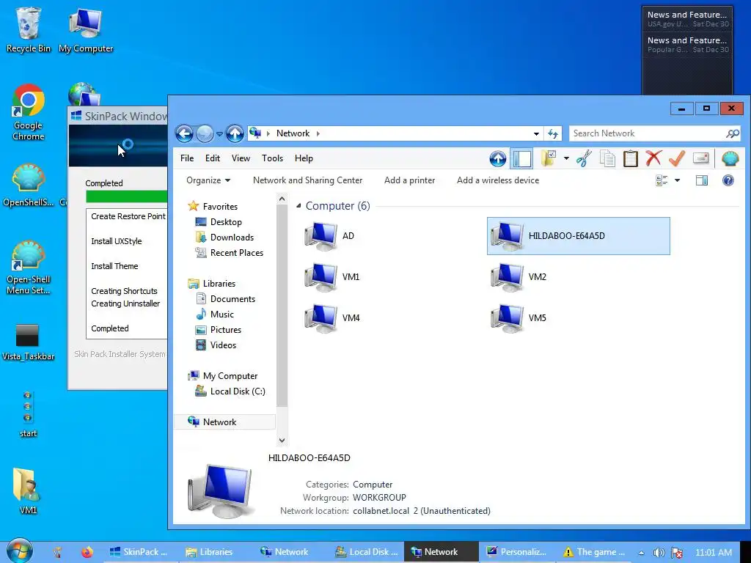Click the orange checkmark Properties icon
The height and width of the screenshot is (563, 751).
click(x=677, y=158)
